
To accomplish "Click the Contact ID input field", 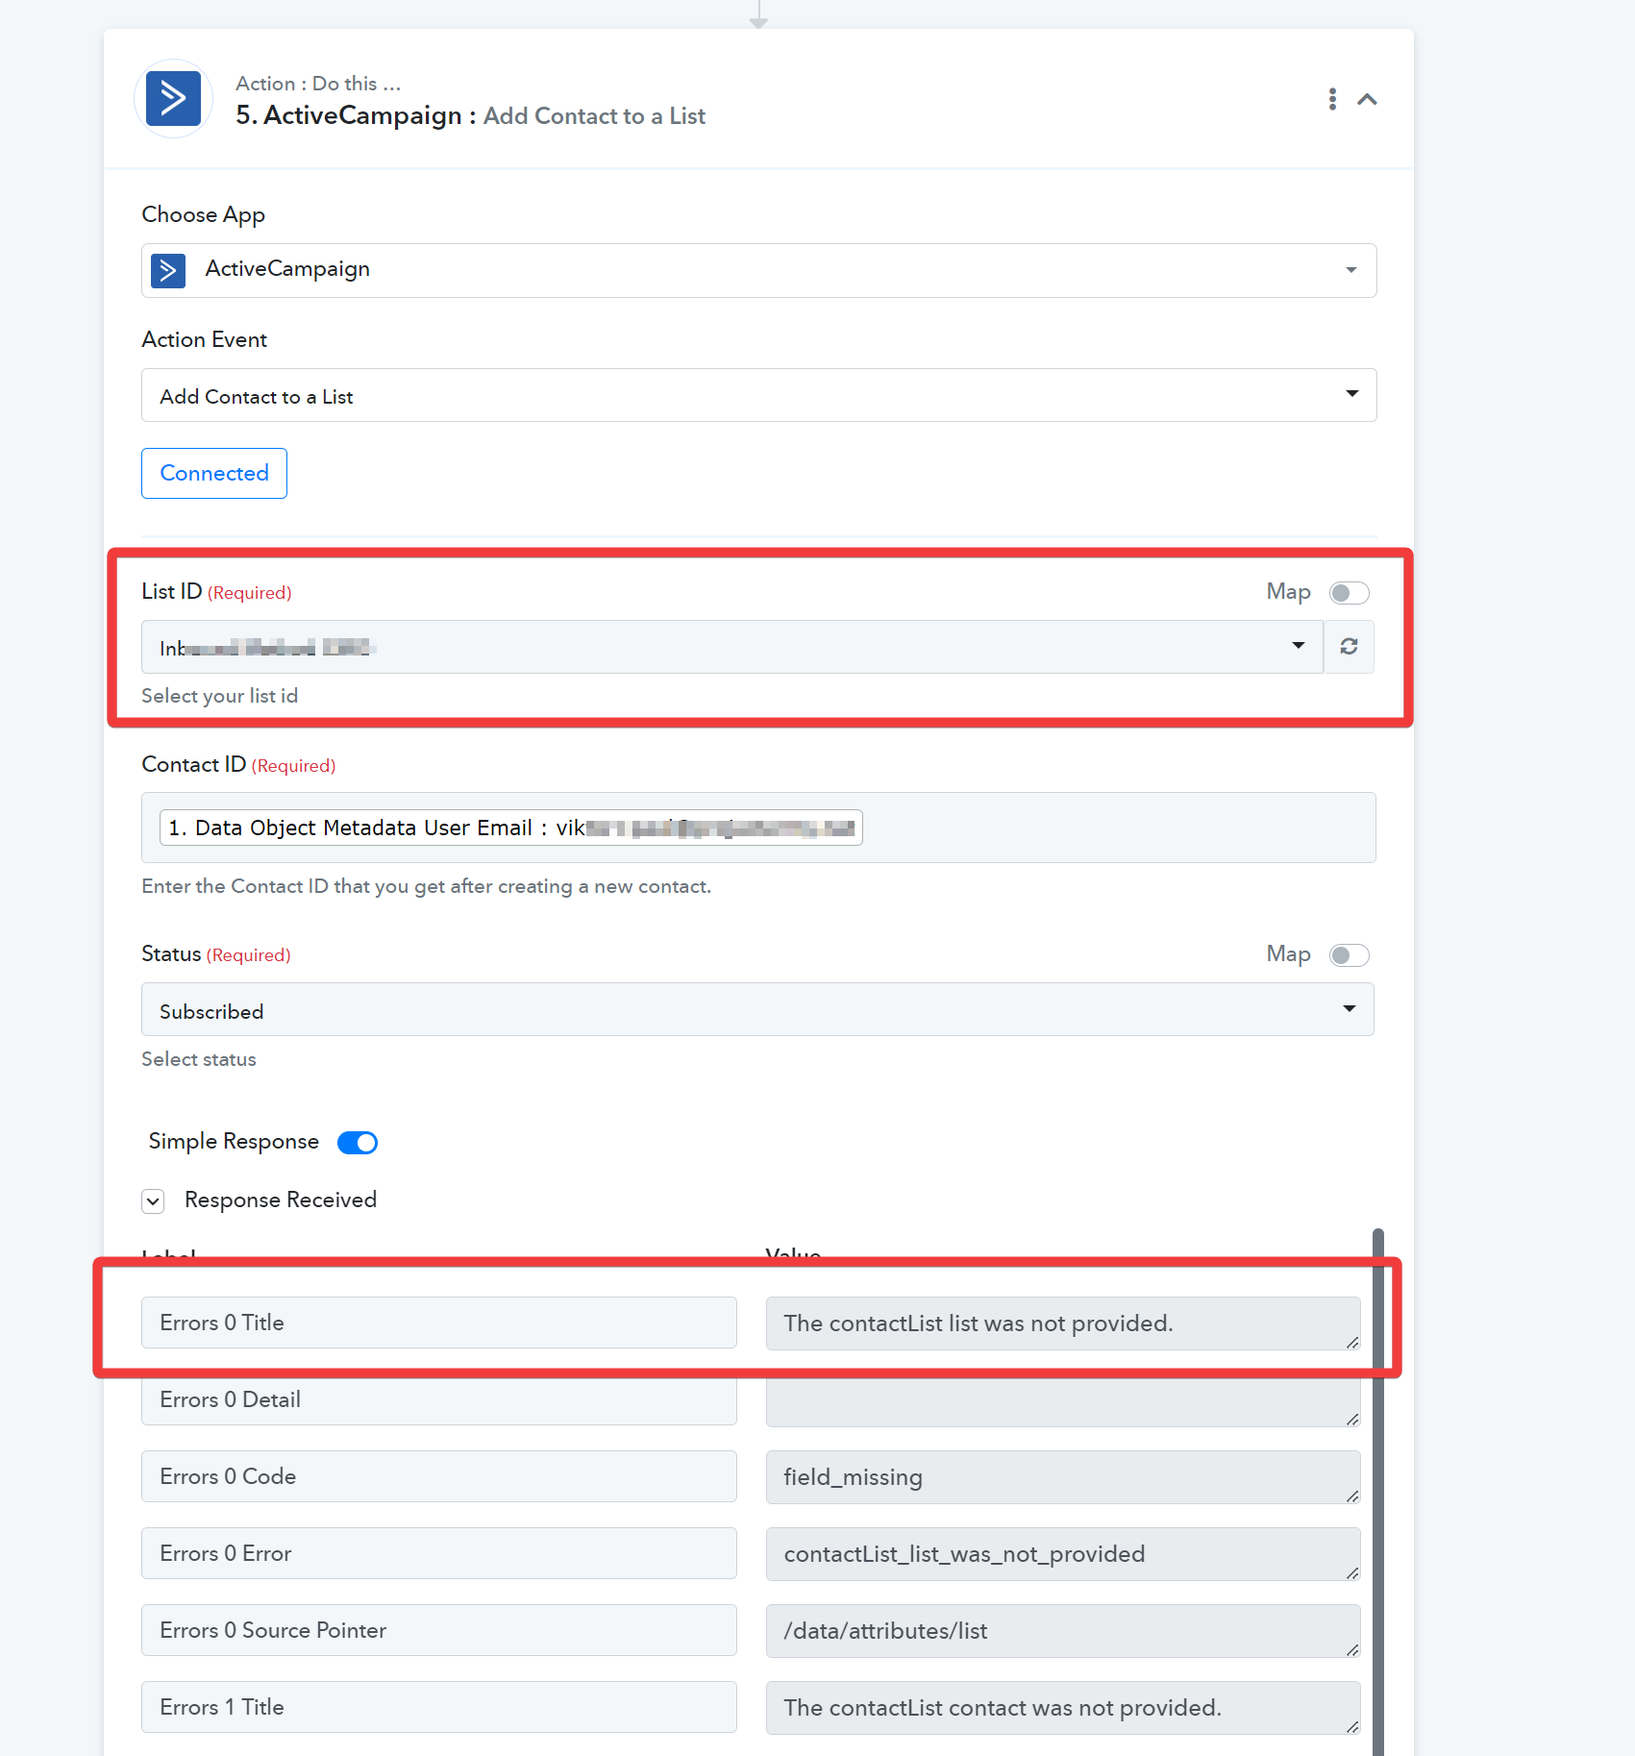I will (x=758, y=828).
